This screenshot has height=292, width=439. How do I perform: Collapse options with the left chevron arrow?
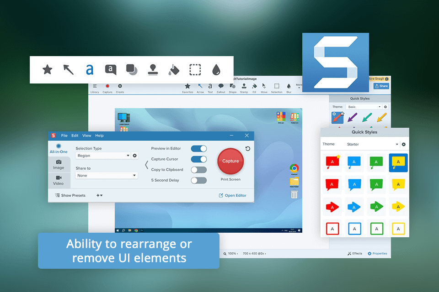click(146, 165)
